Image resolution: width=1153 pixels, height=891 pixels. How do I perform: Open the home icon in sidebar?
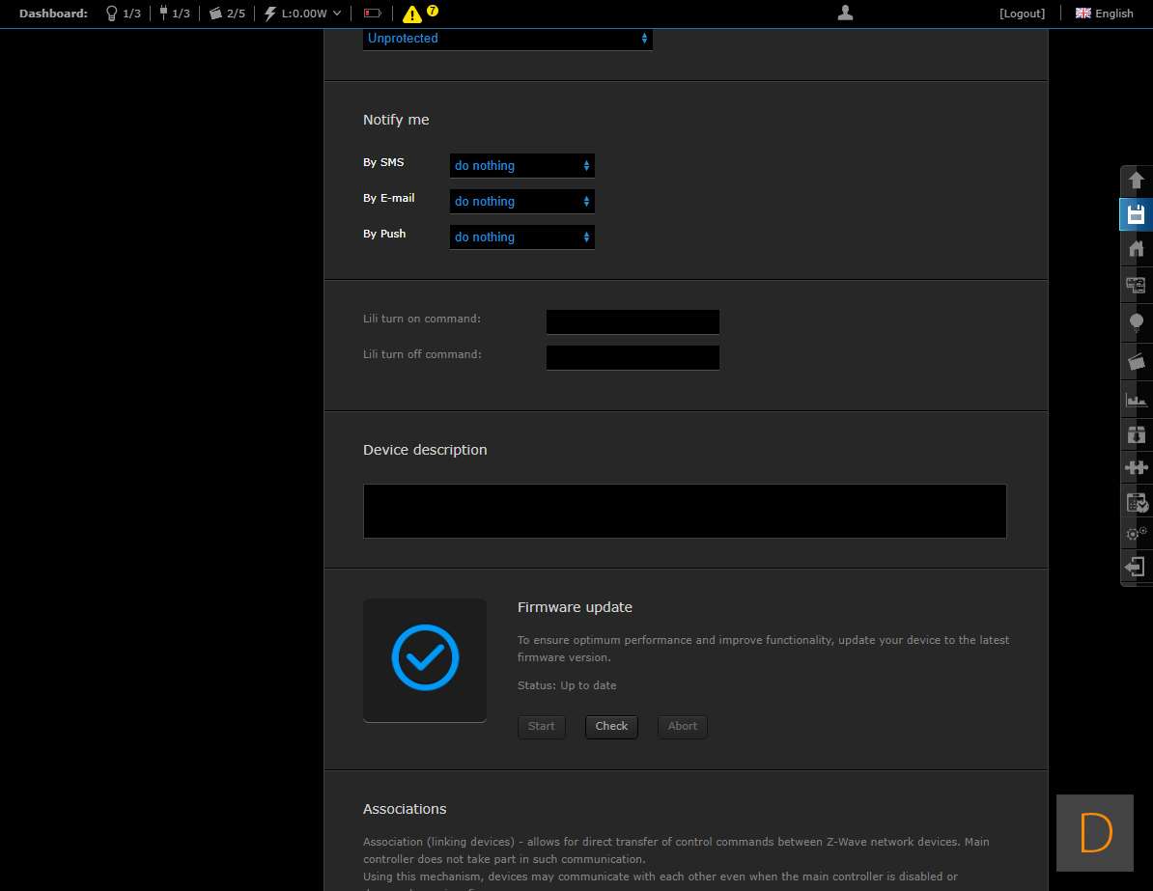coord(1136,249)
